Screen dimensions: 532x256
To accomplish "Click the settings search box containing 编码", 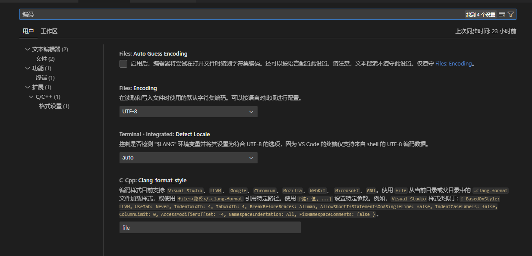I will pos(216,14).
